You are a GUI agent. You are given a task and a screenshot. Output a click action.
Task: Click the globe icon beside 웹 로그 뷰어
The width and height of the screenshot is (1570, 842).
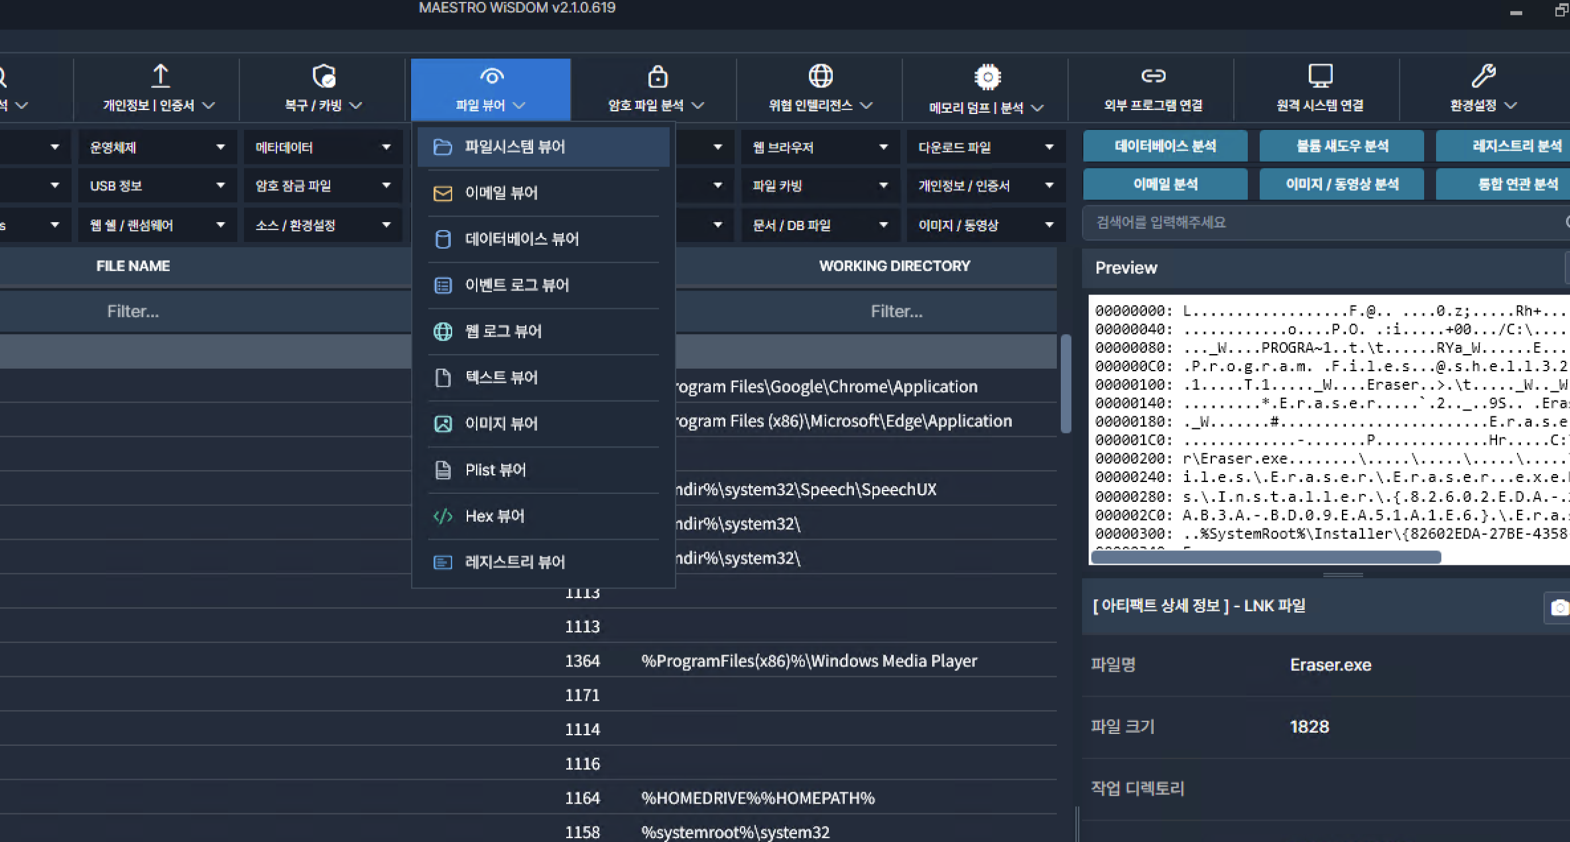click(x=443, y=331)
